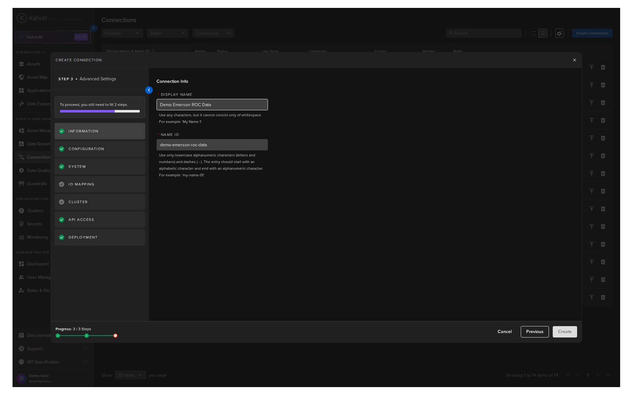Open table settings gear icon

coord(559,33)
